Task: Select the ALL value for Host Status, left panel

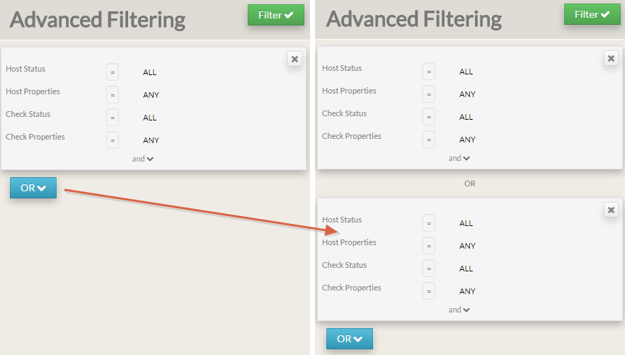Action: coord(149,72)
